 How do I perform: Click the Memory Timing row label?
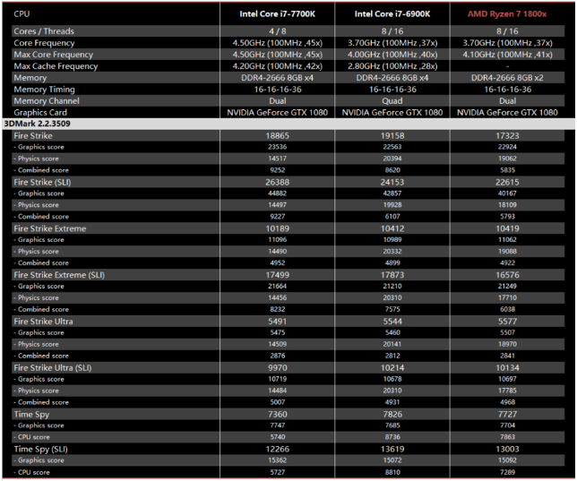pos(44,90)
